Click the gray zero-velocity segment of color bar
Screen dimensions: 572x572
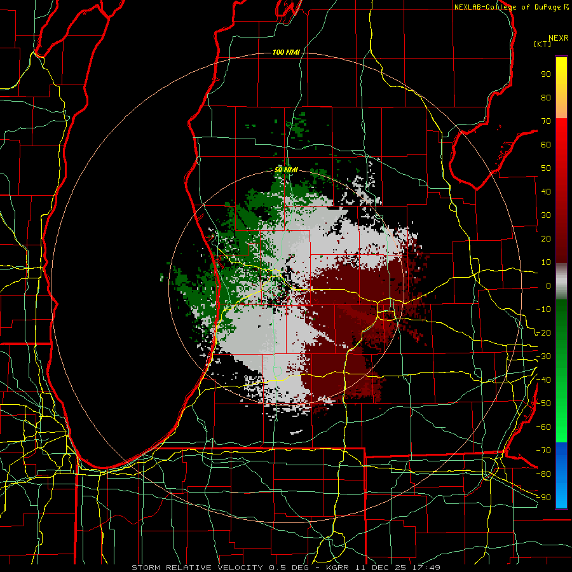(561, 282)
